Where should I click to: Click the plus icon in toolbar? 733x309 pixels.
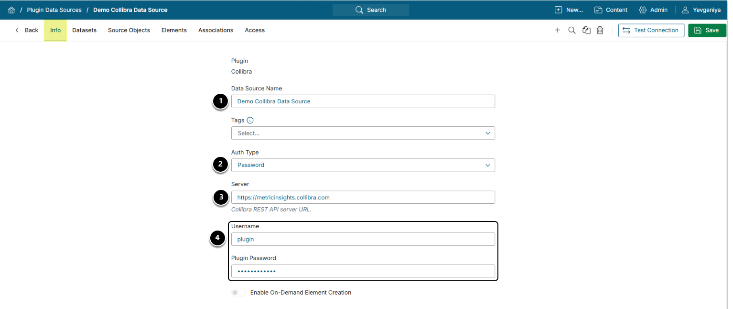coord(557,30)
